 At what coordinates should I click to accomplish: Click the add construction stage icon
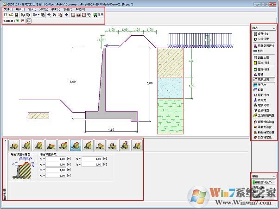pyautogui.click(x=18, y=21)
